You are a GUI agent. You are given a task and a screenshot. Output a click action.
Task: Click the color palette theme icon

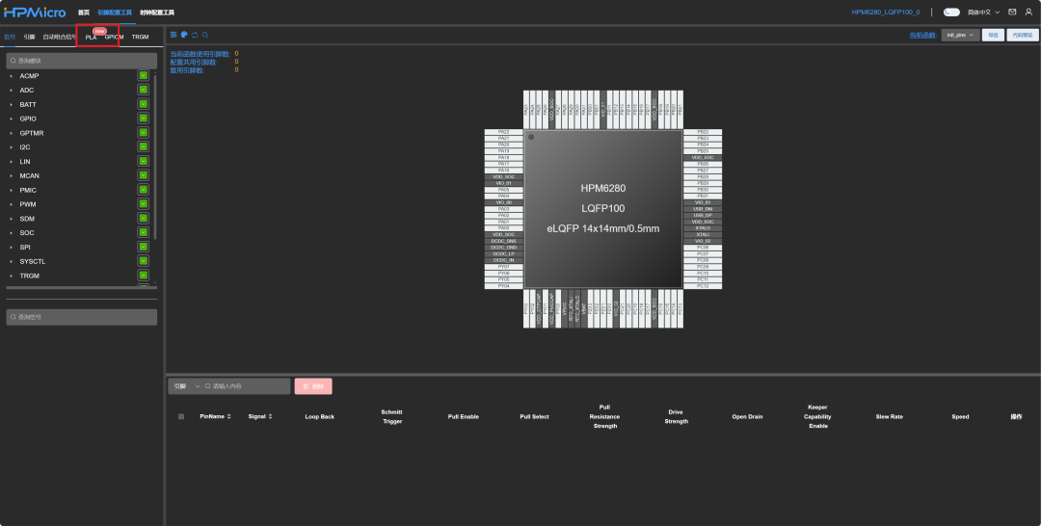pyautogui.click(x=184, y=35)
